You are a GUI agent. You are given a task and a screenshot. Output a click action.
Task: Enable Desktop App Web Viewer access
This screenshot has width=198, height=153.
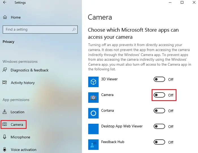click(159, 126)
